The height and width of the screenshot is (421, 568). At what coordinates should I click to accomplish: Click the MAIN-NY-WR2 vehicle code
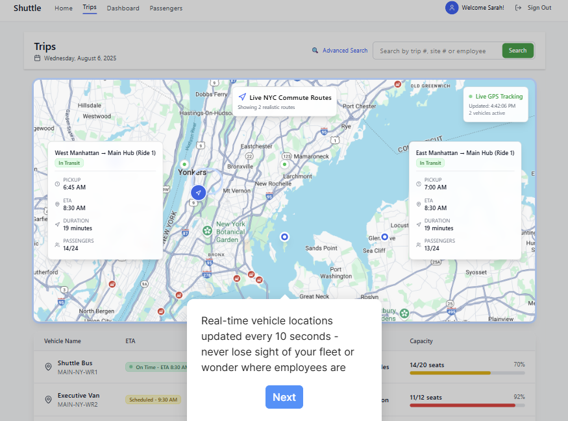(77, 405)
